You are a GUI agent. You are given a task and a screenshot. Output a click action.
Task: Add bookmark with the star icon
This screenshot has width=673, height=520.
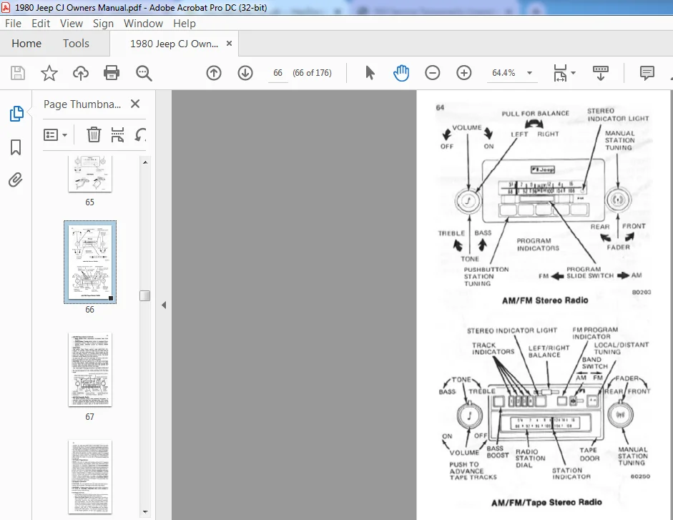click(x=49, y=73)
